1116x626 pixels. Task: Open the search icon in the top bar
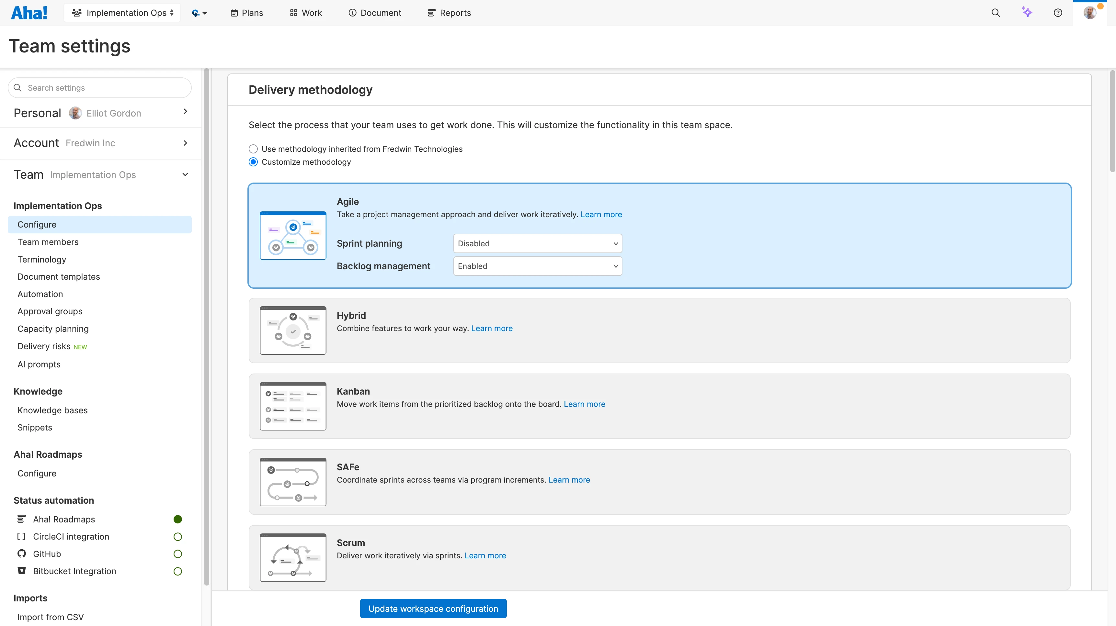[996, 13]
